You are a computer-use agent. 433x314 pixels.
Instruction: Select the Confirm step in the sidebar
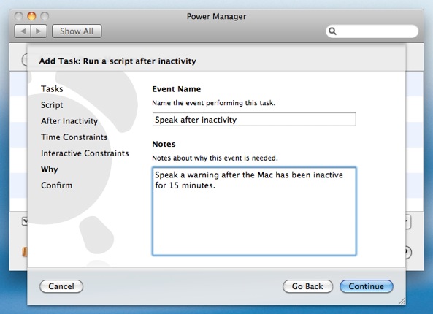[57, 185]
